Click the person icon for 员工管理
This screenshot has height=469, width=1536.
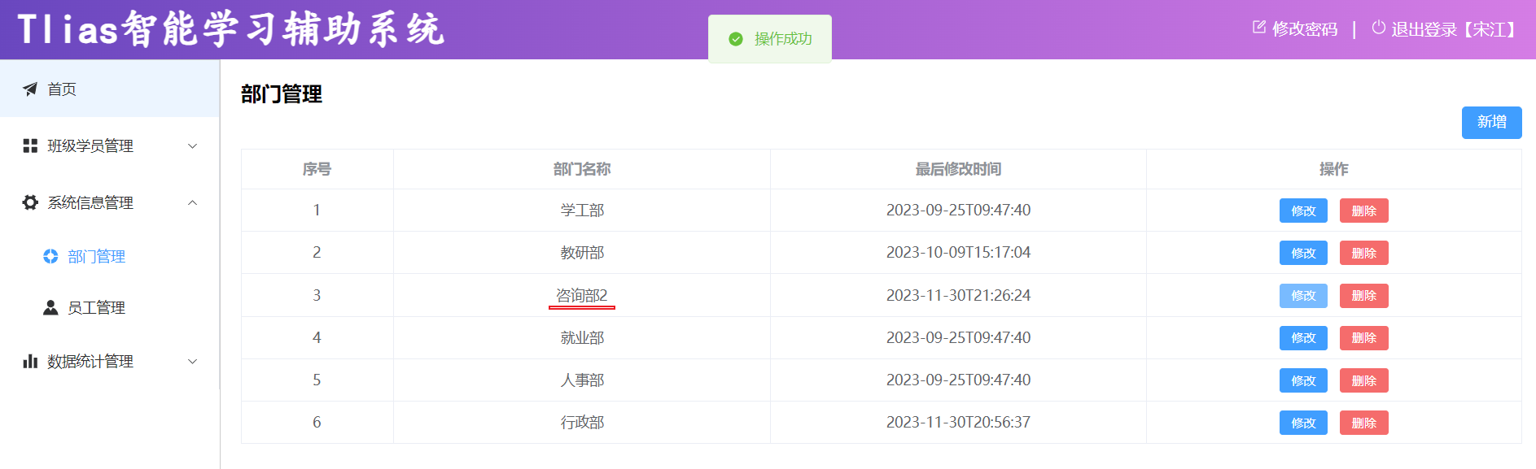50,307
